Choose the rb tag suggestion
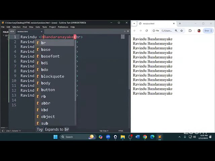215x161 pixels. pyautogui.click(x=54, y=96)
